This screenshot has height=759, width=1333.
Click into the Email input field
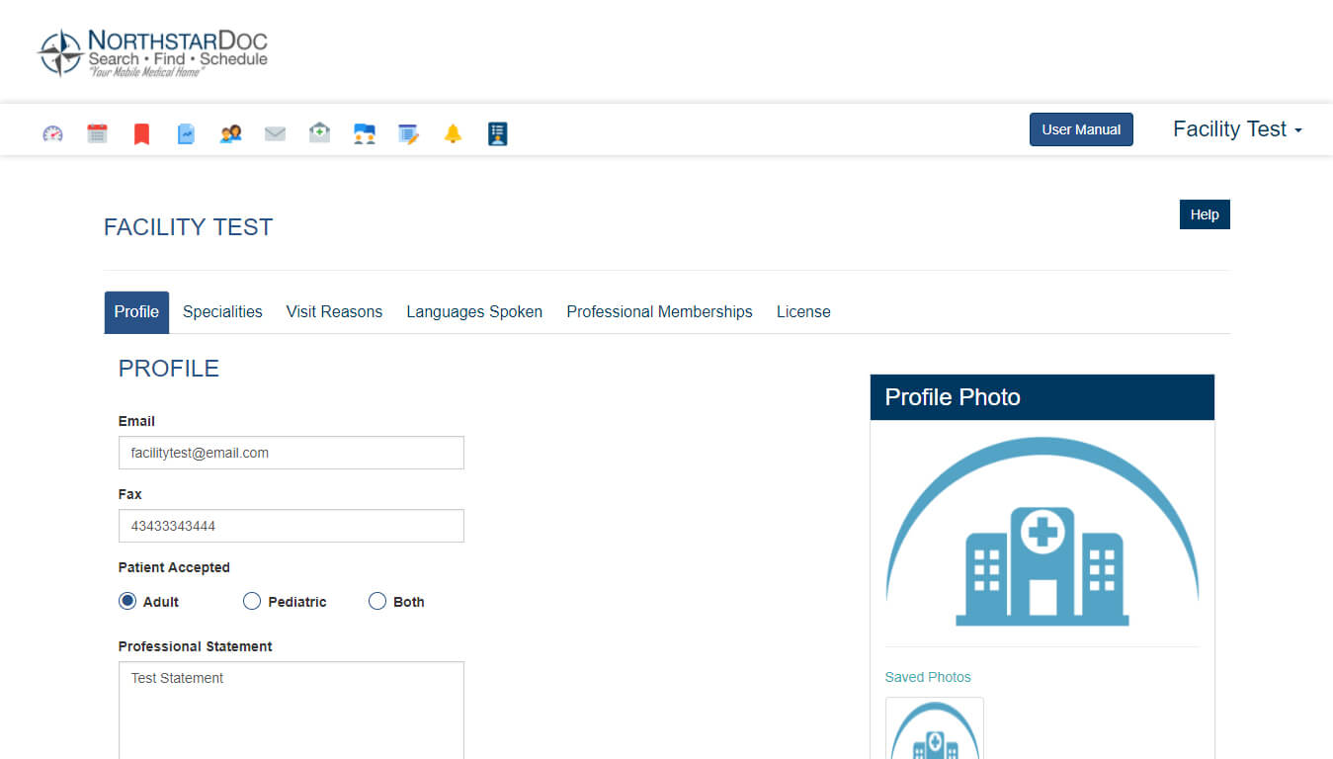pos(292,453)
